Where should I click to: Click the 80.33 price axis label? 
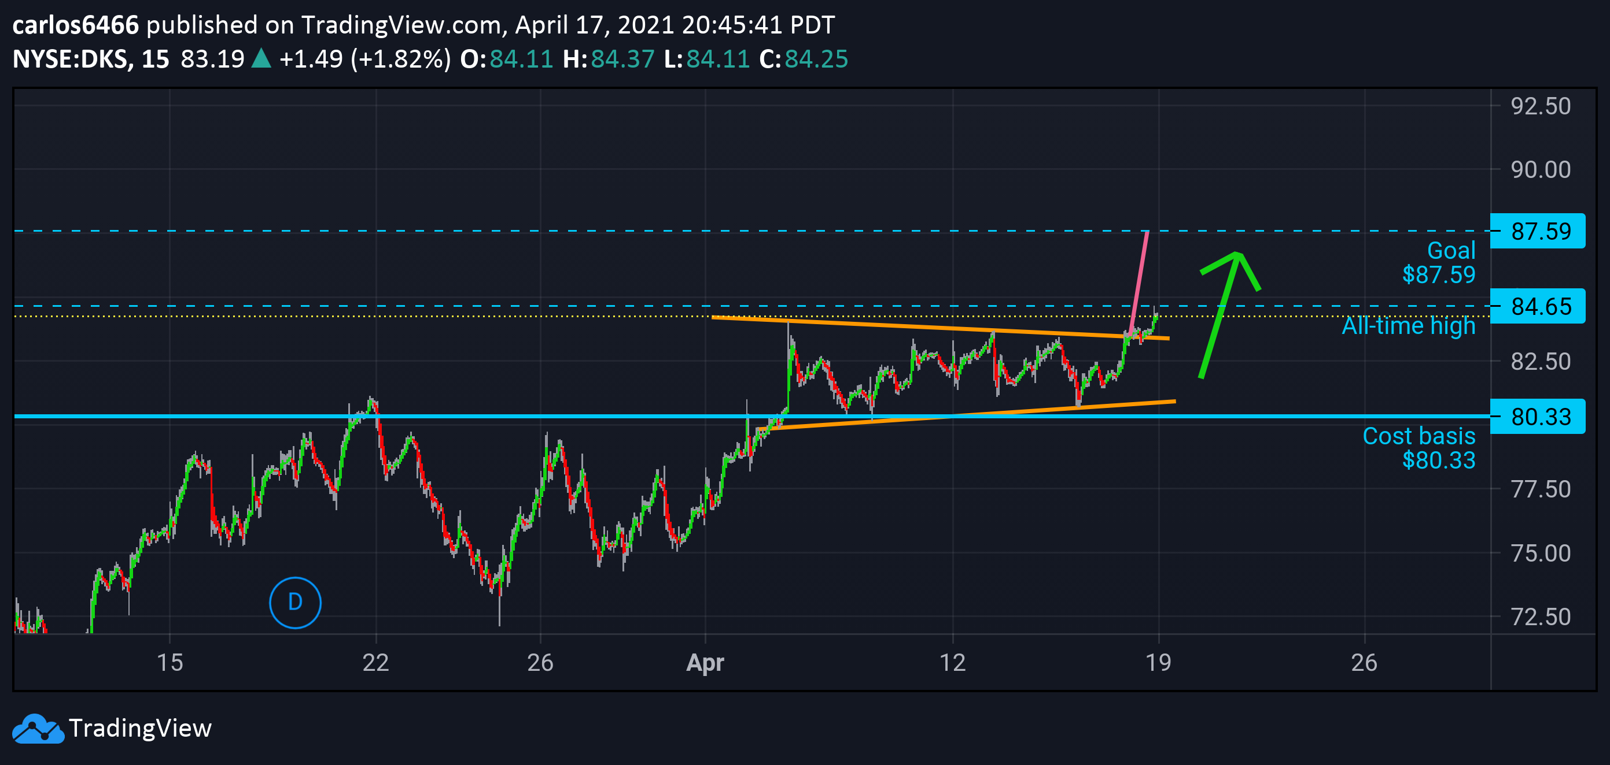point(1538,416)
